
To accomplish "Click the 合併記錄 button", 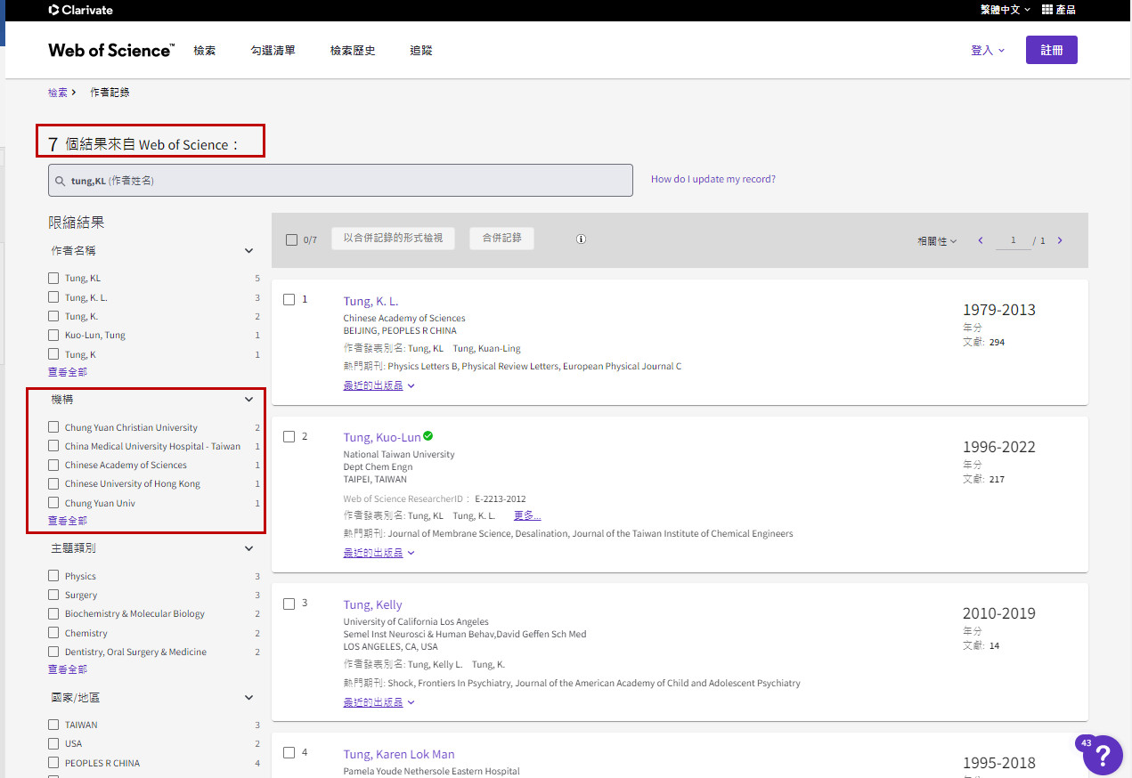I will click(x=501, y=239).
